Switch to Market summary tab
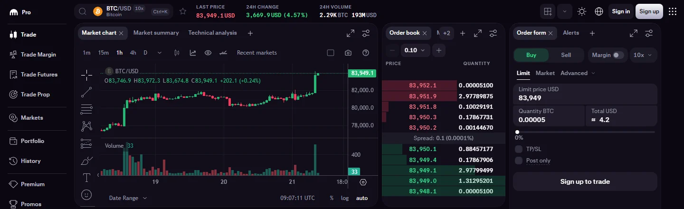 coord(156,33)
